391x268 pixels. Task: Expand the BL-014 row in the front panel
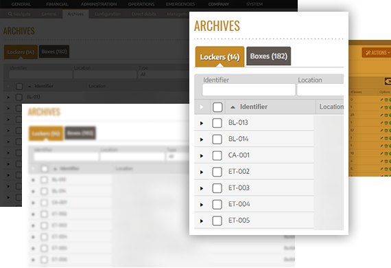pos(202,139)
